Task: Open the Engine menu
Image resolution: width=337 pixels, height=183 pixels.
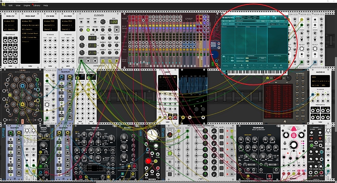Action: [27, 5]
